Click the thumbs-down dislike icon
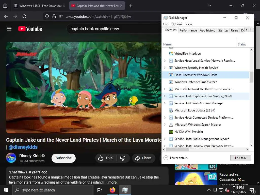This screenshot has width=260, height=195. [123, 158]
